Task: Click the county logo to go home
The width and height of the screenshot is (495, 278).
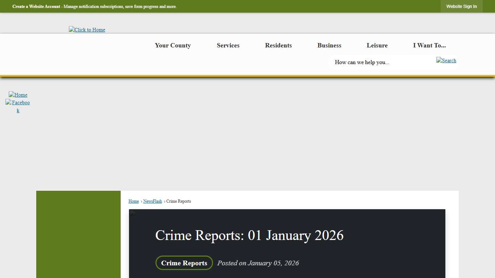Action: point(87,30)
